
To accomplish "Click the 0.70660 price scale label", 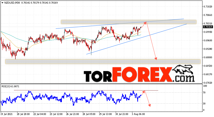I will tap(208, 15).
